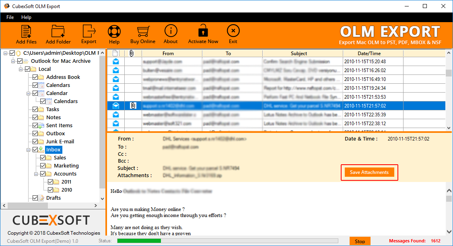Click the Exit toolbar icon

pos(233,31)
